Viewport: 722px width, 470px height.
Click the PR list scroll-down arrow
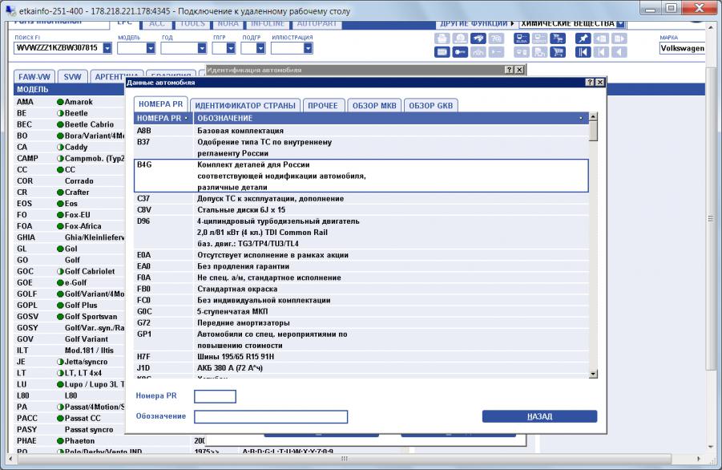(x=593, y=375)
